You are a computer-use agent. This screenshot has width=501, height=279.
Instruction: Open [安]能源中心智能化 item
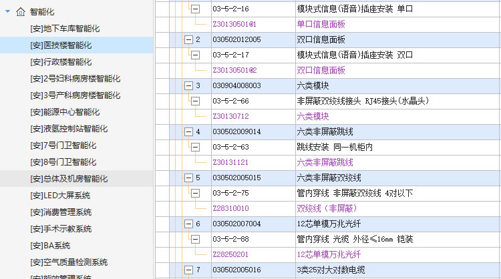(x=65, y=112)
